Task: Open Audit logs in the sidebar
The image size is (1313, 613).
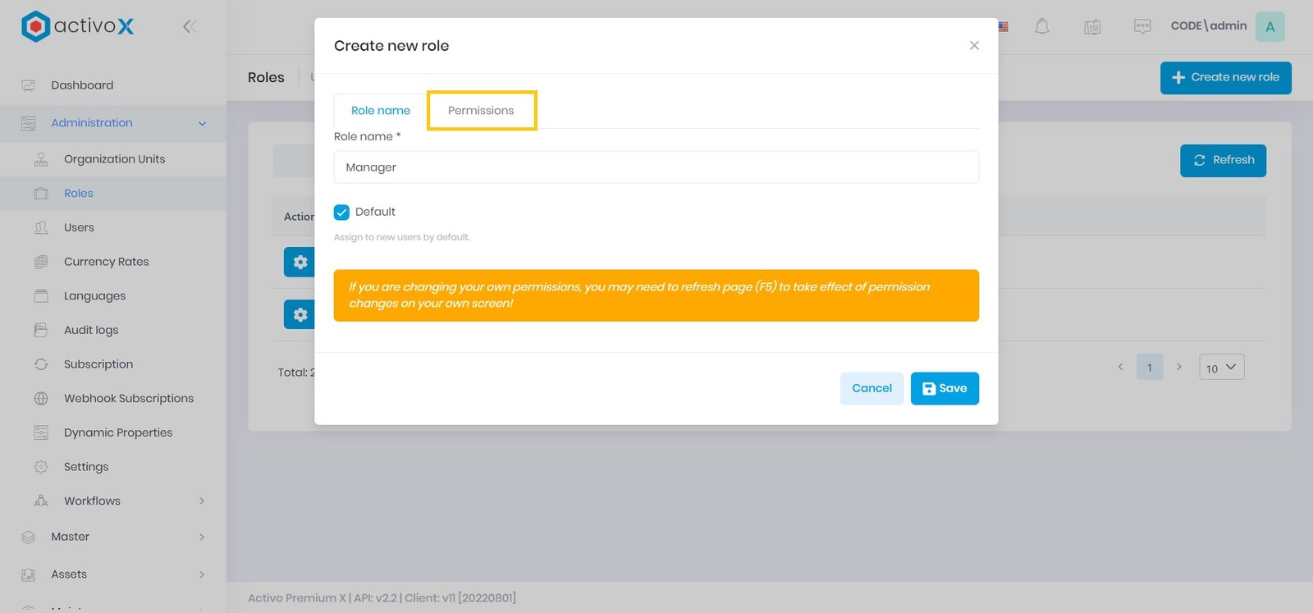Action: (x=91, y=330)
